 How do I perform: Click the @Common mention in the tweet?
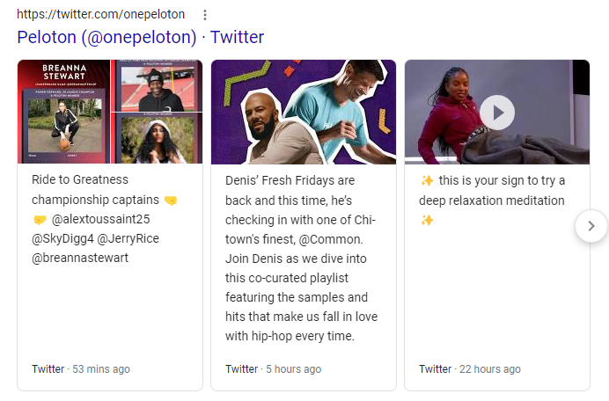[x=331, y=239]
